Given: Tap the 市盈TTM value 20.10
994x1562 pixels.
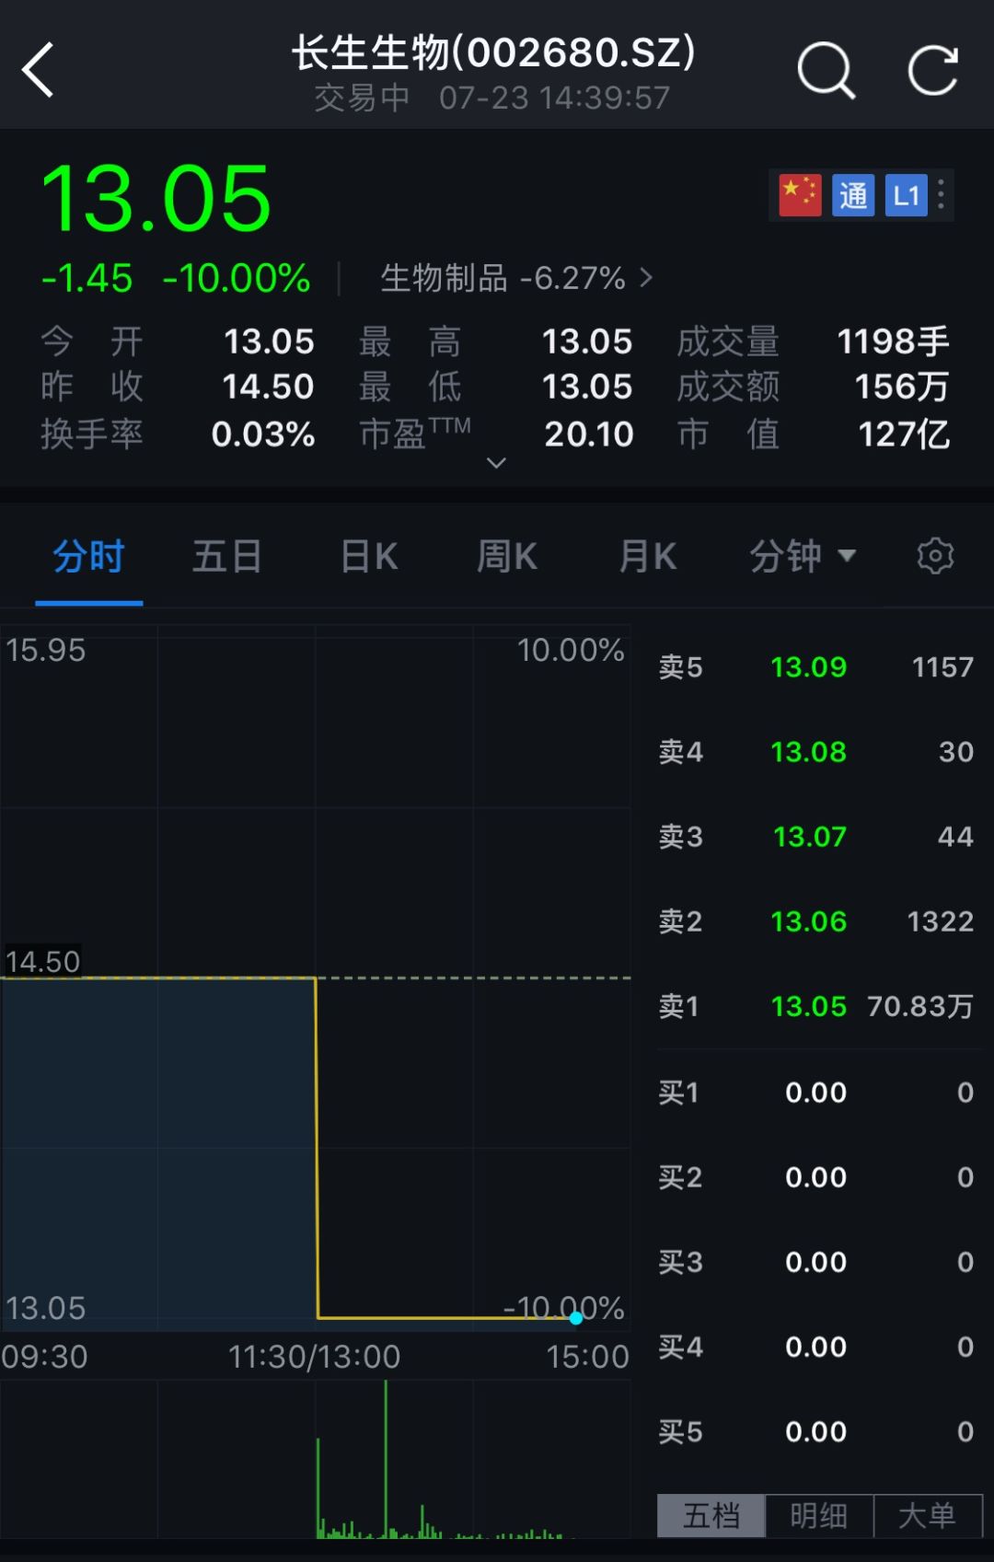Looking at the screenshot, I should pos(589,434).
